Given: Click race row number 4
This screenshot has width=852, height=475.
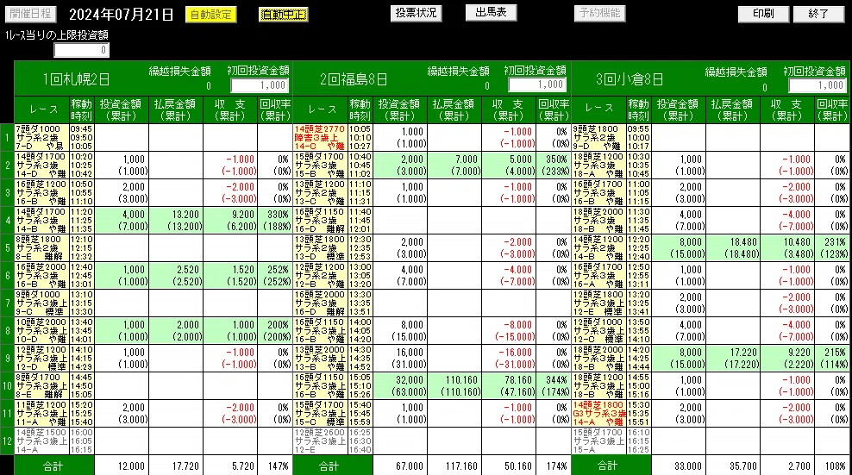Looking at the screenshot, I should point(7,221).
